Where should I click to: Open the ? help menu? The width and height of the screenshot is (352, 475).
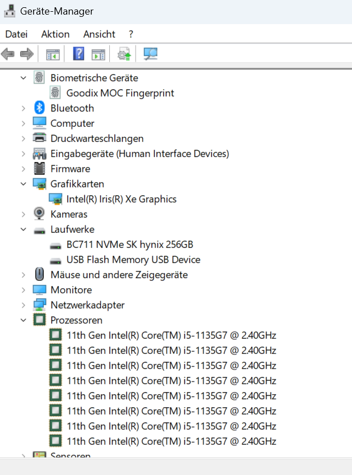tap(131, 34)
